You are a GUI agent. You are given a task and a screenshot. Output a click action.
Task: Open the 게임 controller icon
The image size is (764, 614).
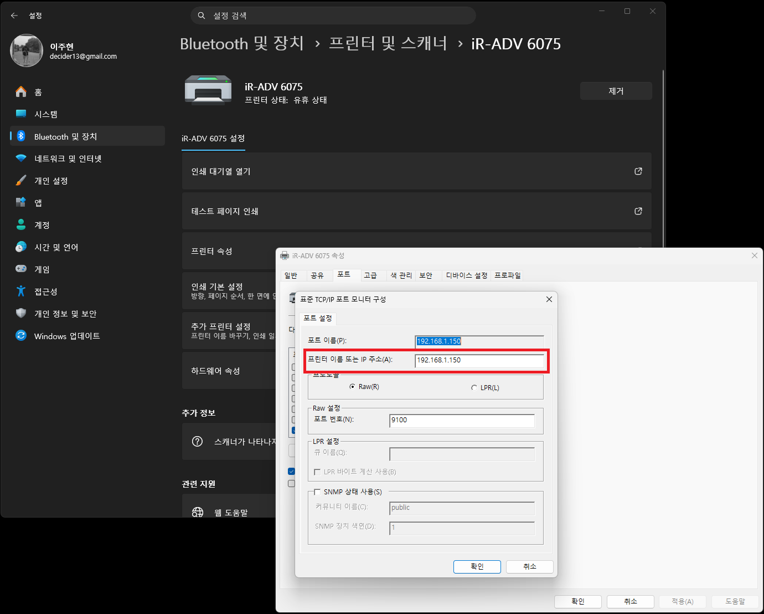coord(21,269)
